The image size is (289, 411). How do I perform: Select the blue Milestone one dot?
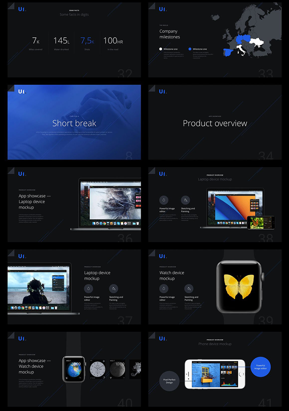pyautogui.click(x=190, y=49)
